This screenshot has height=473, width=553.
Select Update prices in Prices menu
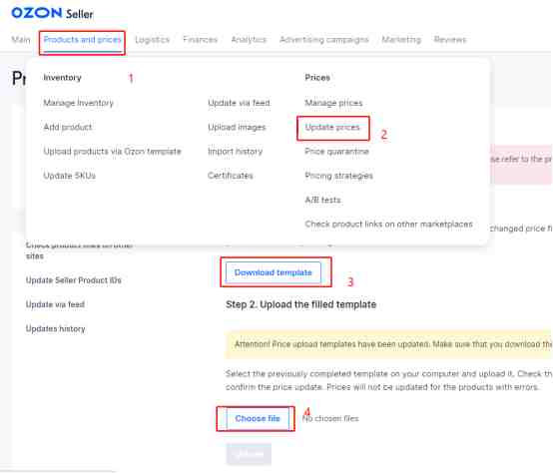332,128
